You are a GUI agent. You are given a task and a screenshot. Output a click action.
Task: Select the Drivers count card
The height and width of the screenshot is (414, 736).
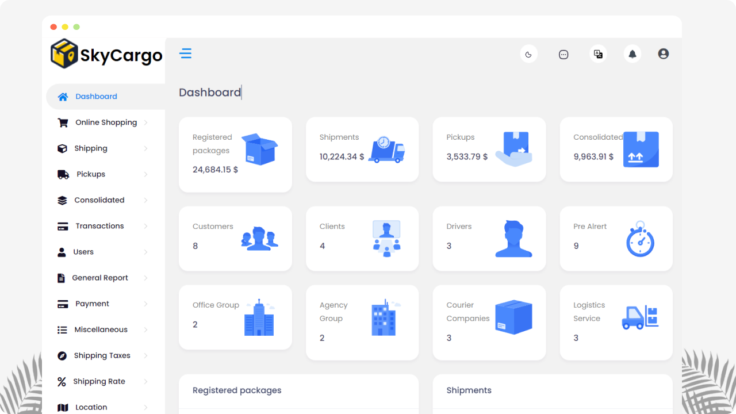[489, 239]
